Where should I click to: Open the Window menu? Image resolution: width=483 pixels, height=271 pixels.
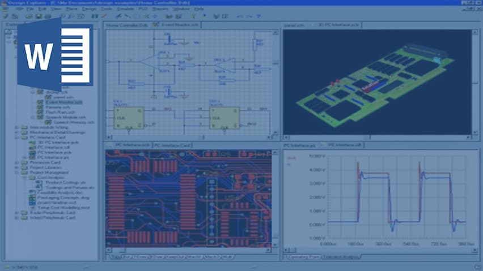pyautogui.click(x=181, y=9)
